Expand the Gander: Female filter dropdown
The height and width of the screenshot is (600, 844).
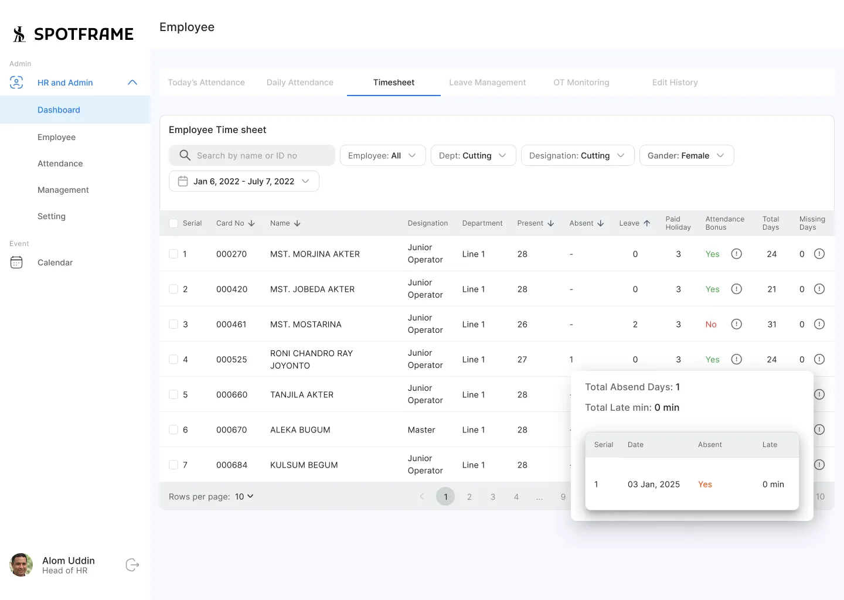686,155
